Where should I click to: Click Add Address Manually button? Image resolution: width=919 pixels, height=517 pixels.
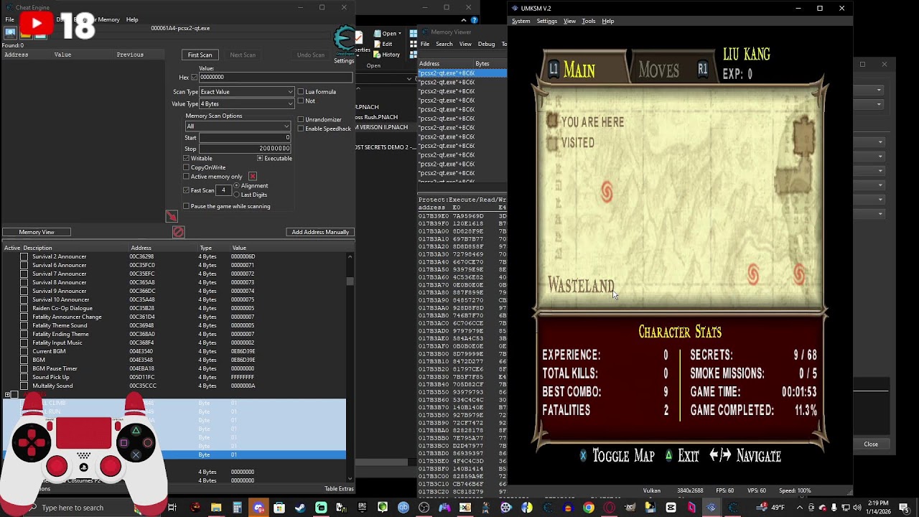point(320,232)
